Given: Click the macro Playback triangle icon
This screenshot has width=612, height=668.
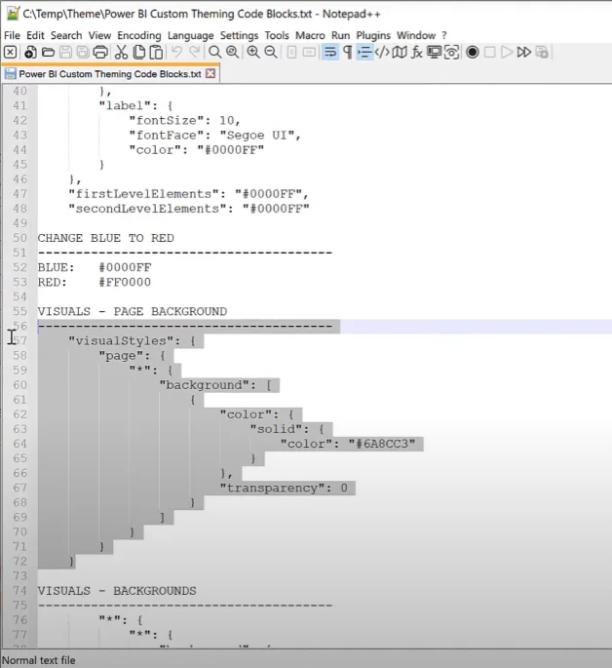Looking at the screenshot, I should click(x=507, y=53).
